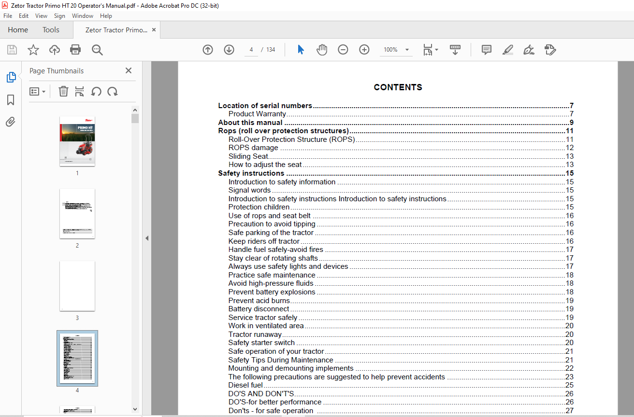Open the Edit menu
Image resolution: width=634 pixels, height=417 pixels.
tap(24, 16)
